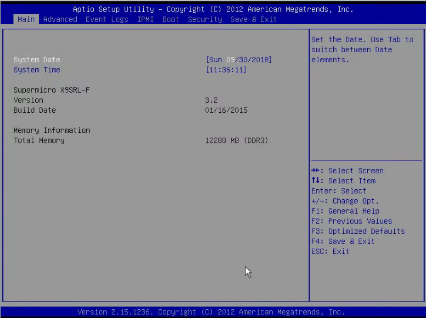This screenshot has height=318, width=426.
Task: Click the version value 3.2
Action: click(211, 100)
